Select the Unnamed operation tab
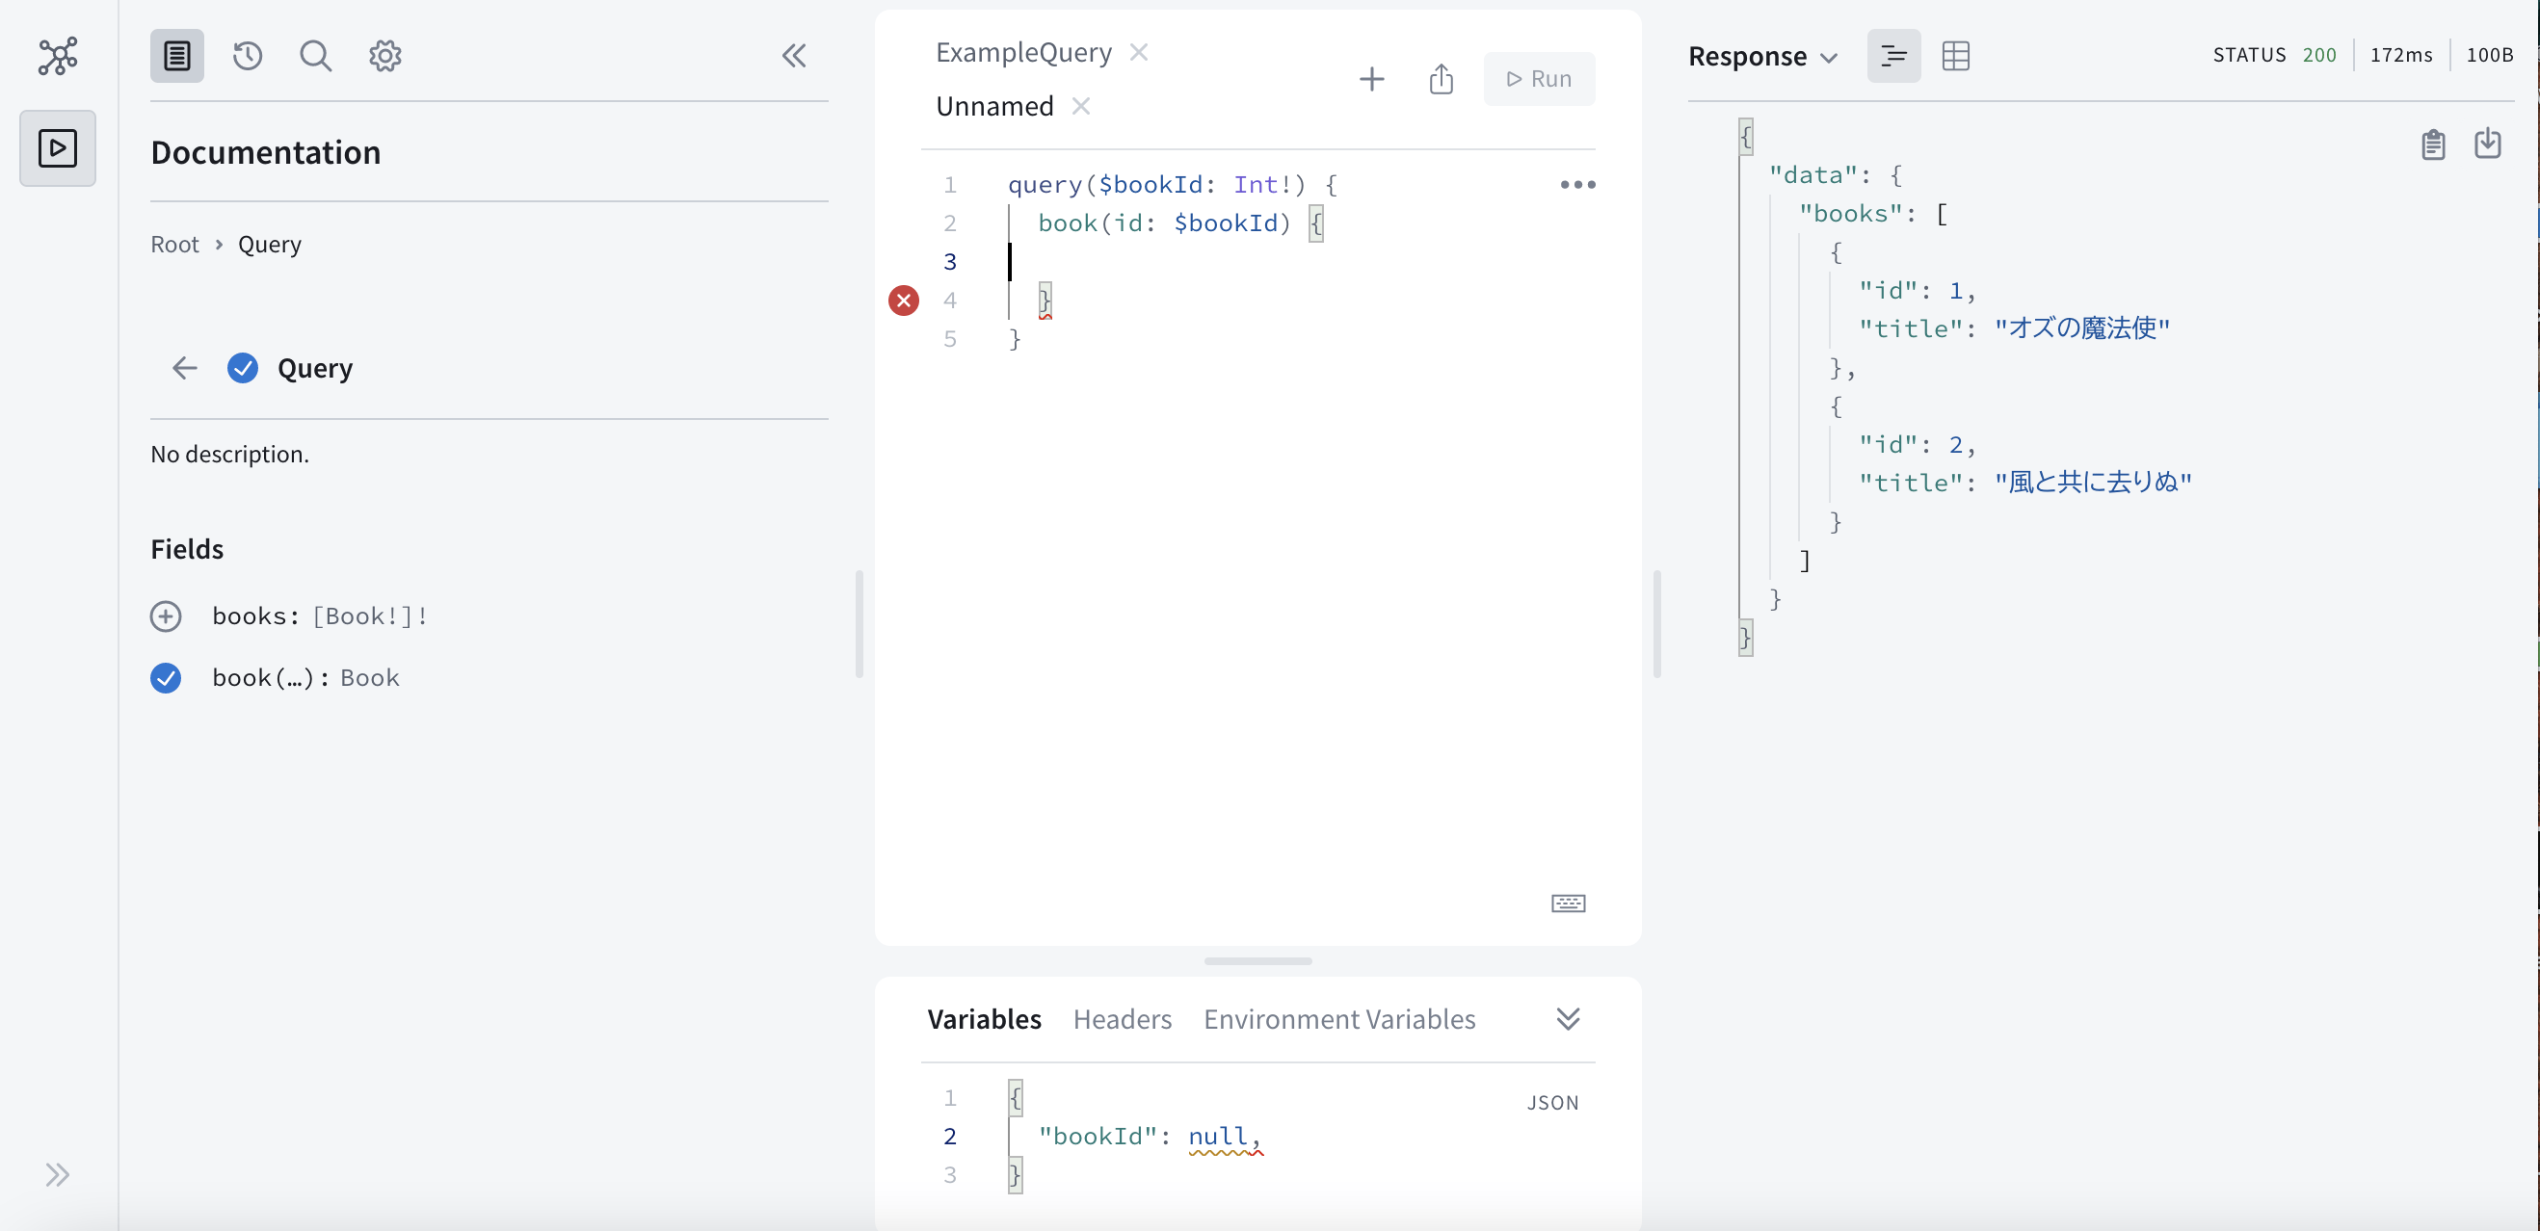The height and width of the screenshot is (1231, 2540). click(993, 105)
